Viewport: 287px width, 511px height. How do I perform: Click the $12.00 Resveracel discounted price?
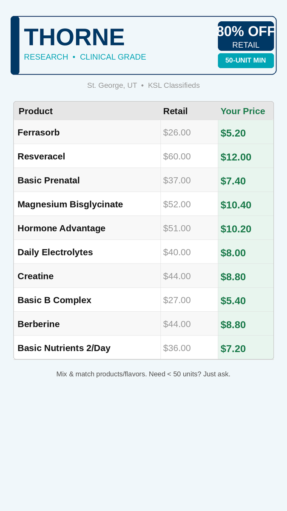[x=236, y=157]
